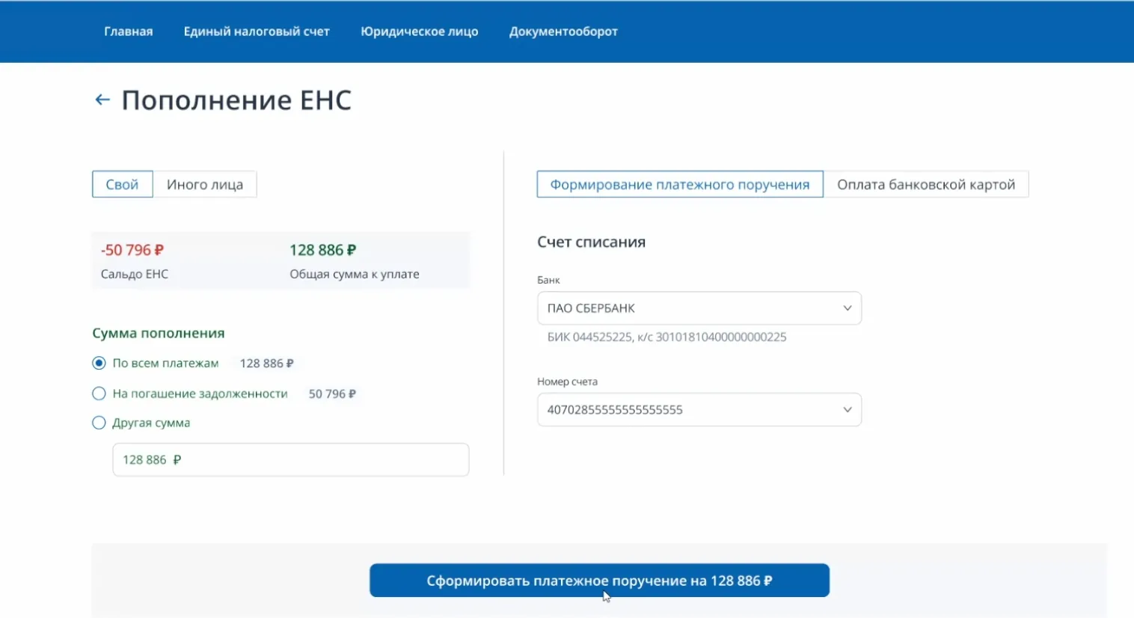This screenshot has height=618, width=1134.
Task: Select the Другая сумма radio button
Action: click(x=99, y=423)
